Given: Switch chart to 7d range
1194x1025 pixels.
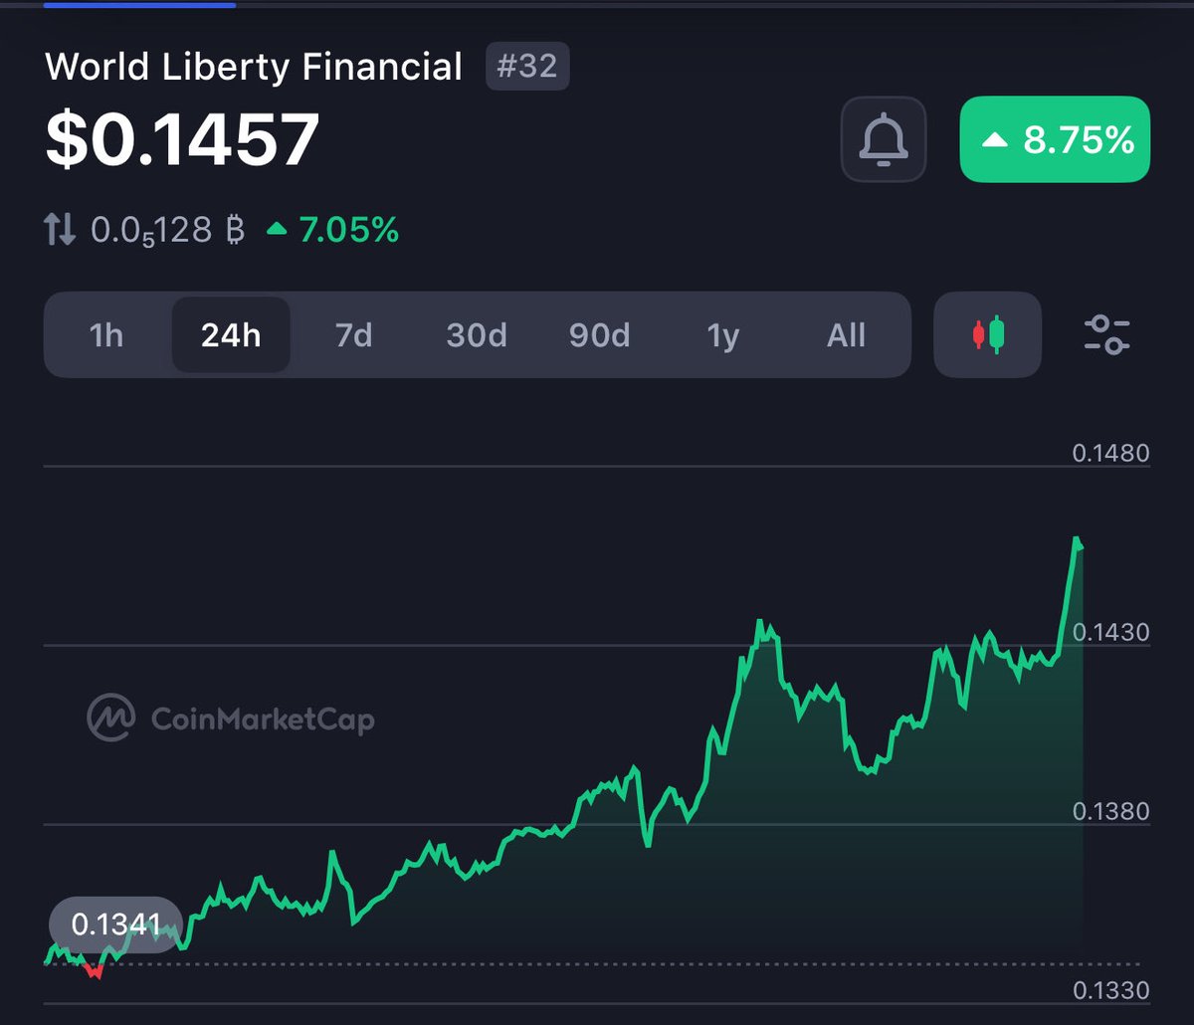Looking at the screenshot, I should (x=353, y=335).
